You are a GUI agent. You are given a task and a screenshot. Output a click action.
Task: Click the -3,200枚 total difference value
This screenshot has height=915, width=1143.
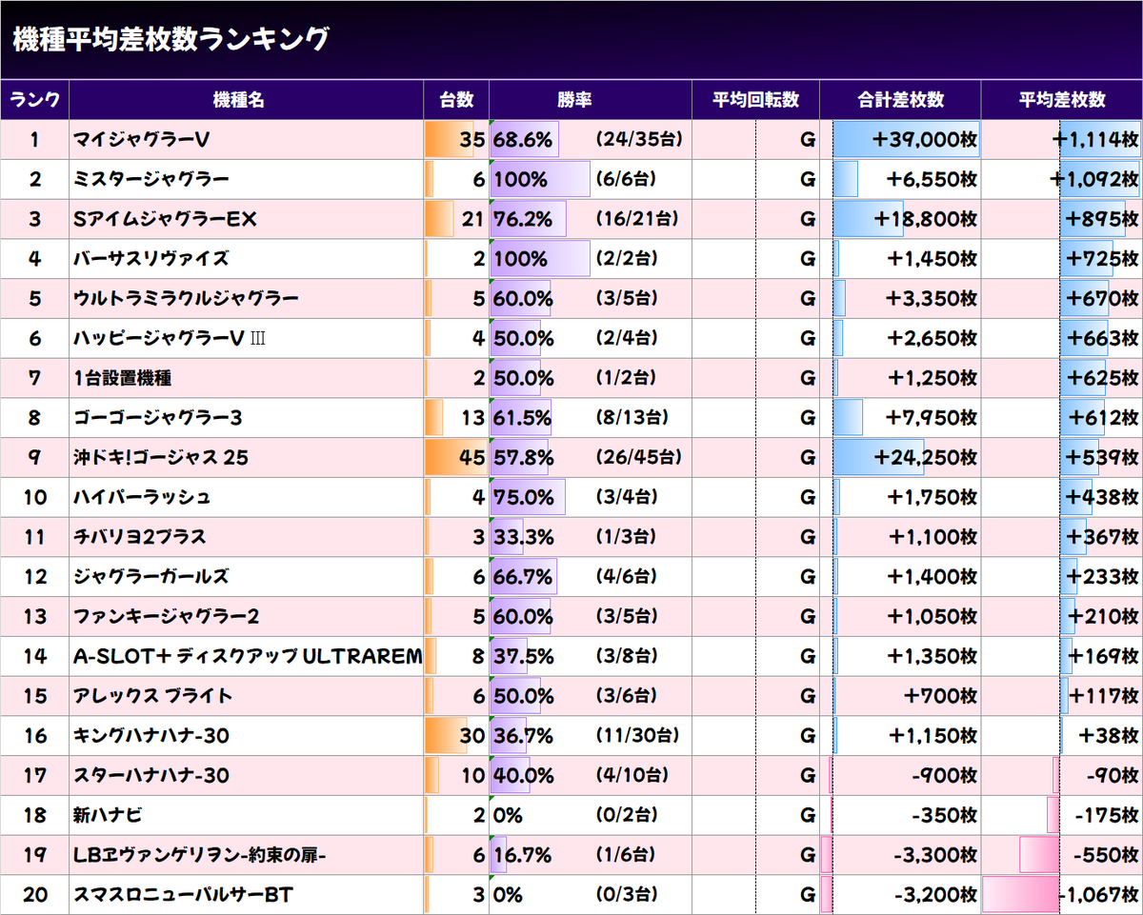[x=935, y=895]
